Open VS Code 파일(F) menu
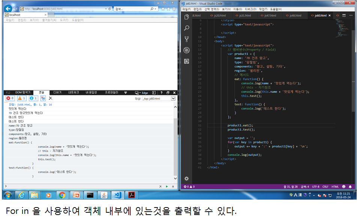The image size is (357, 218). pyautogui.click(x=186, y=9)
